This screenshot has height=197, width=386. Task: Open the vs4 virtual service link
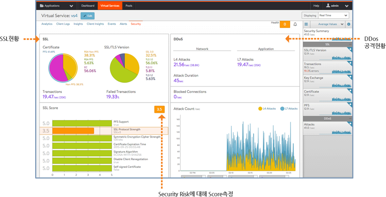[74, 16]
